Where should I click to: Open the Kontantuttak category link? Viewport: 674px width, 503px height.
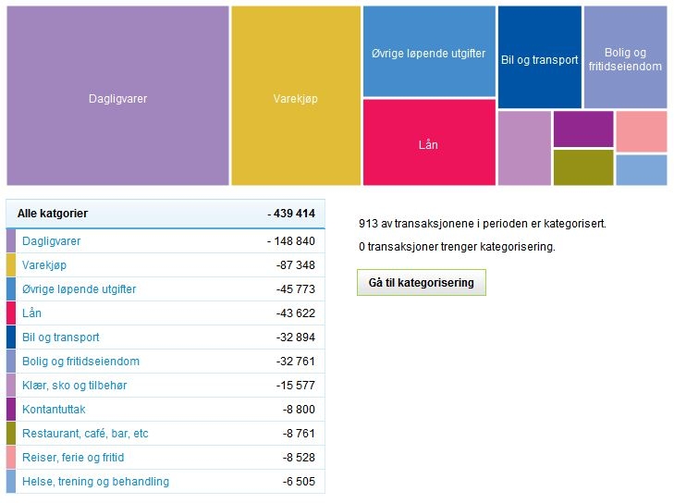[54, 410]
